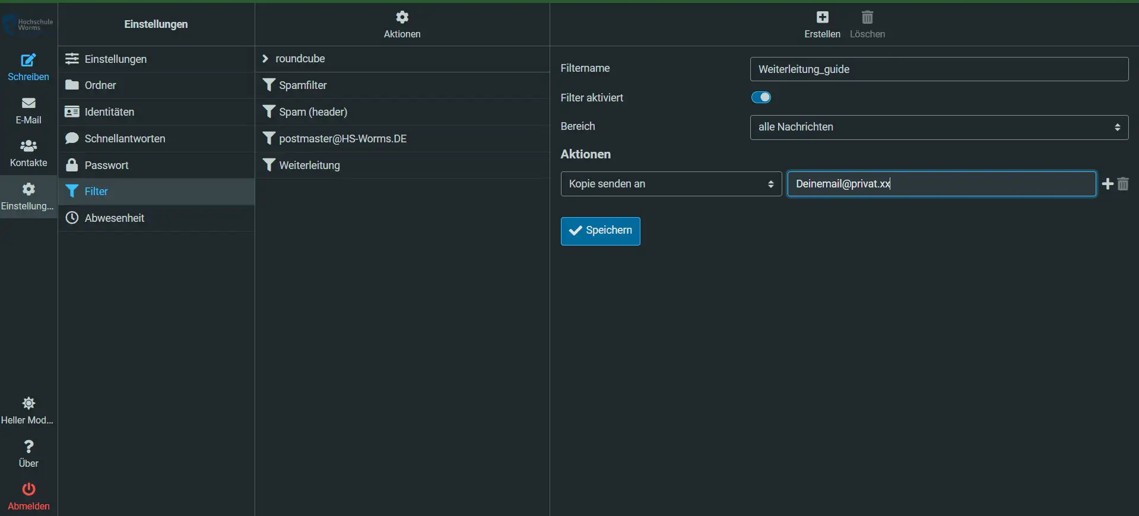Screen dimensions: 1139x516
Task: Select Abwesenheit in settings menu
Action: coord(115,218)
